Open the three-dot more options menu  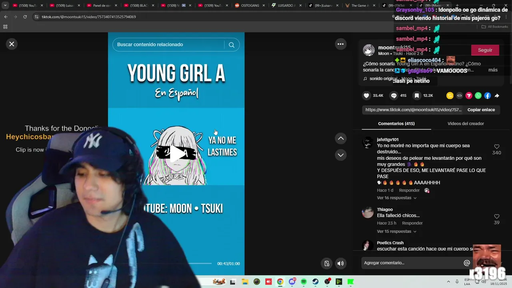pyautogui.click(x=340, y=44)
